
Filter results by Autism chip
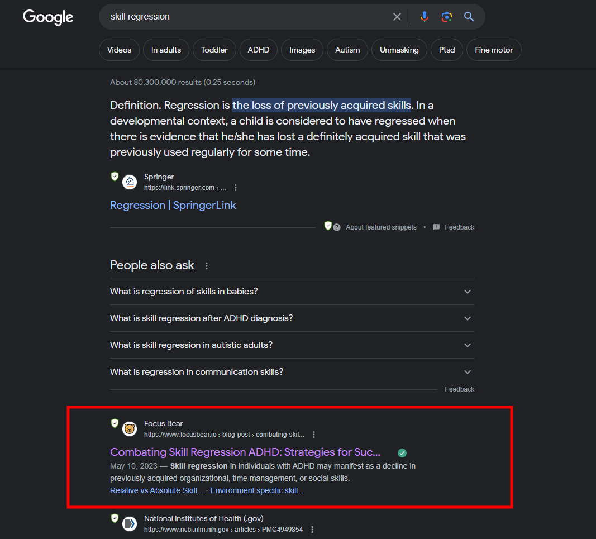(347, 50)
